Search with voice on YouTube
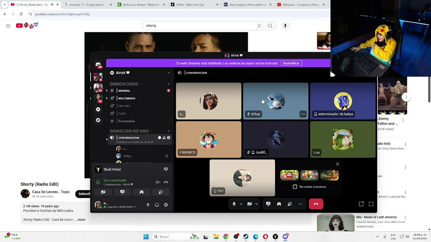Screen dimensions: 431x242 coord(285,26)
